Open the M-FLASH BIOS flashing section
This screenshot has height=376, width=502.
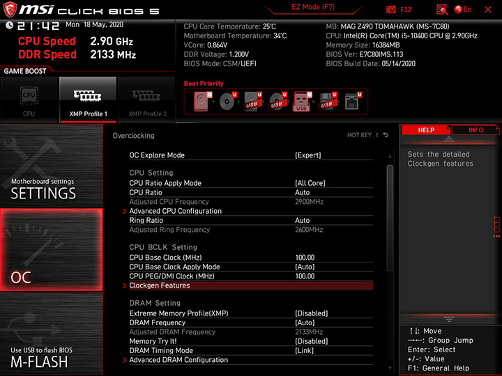point(52,334)
